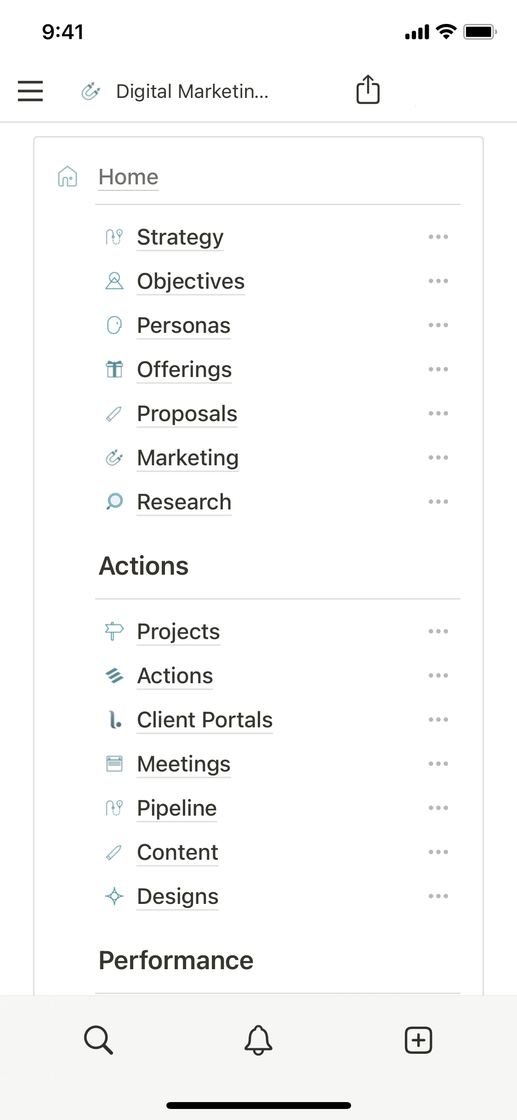
Task: Open the Pipeline page link
Action: pyautogui.click(x=177, y=808)
